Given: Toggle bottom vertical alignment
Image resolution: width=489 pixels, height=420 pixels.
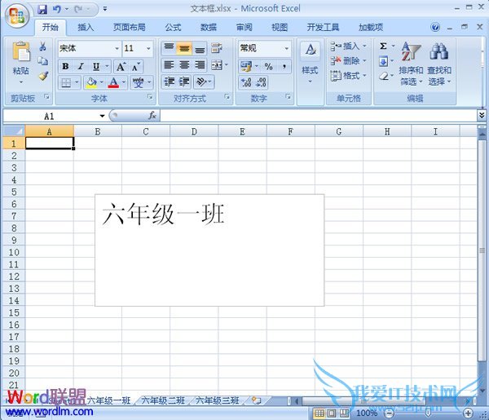Looking at the screenshot, I should 200,48.
